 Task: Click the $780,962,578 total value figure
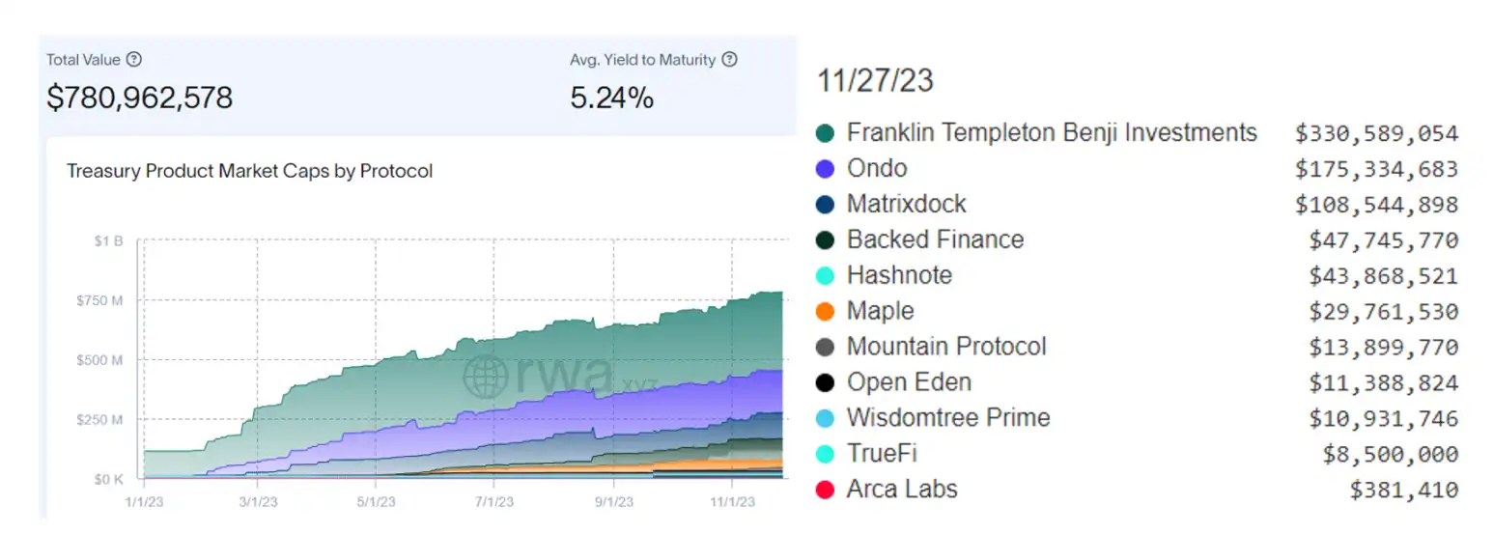tap(139, 97)
